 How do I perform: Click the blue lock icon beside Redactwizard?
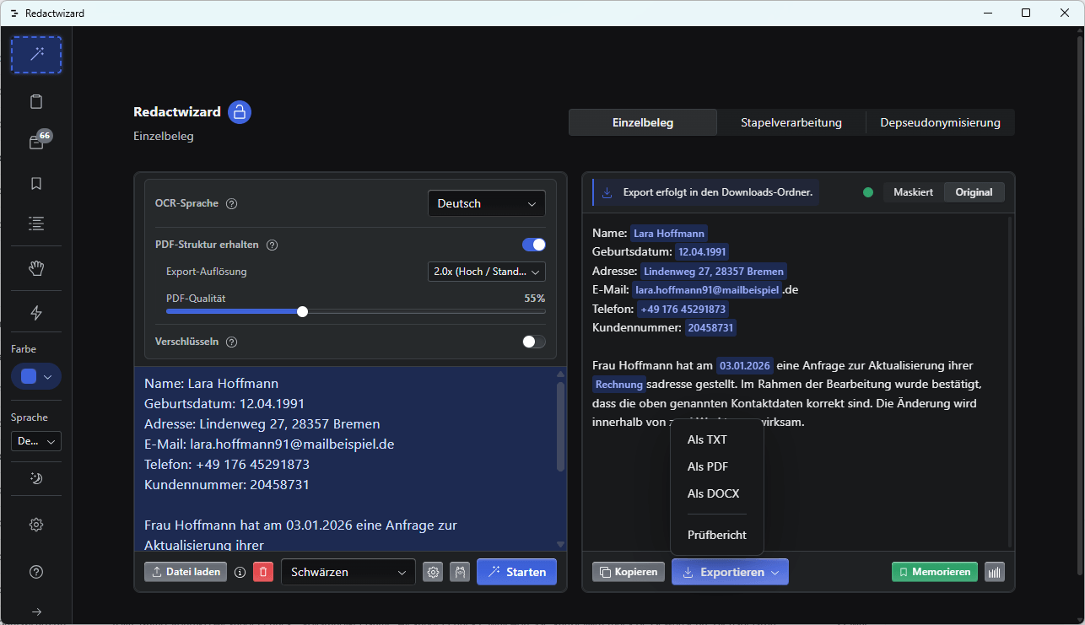tap(240, 112)
